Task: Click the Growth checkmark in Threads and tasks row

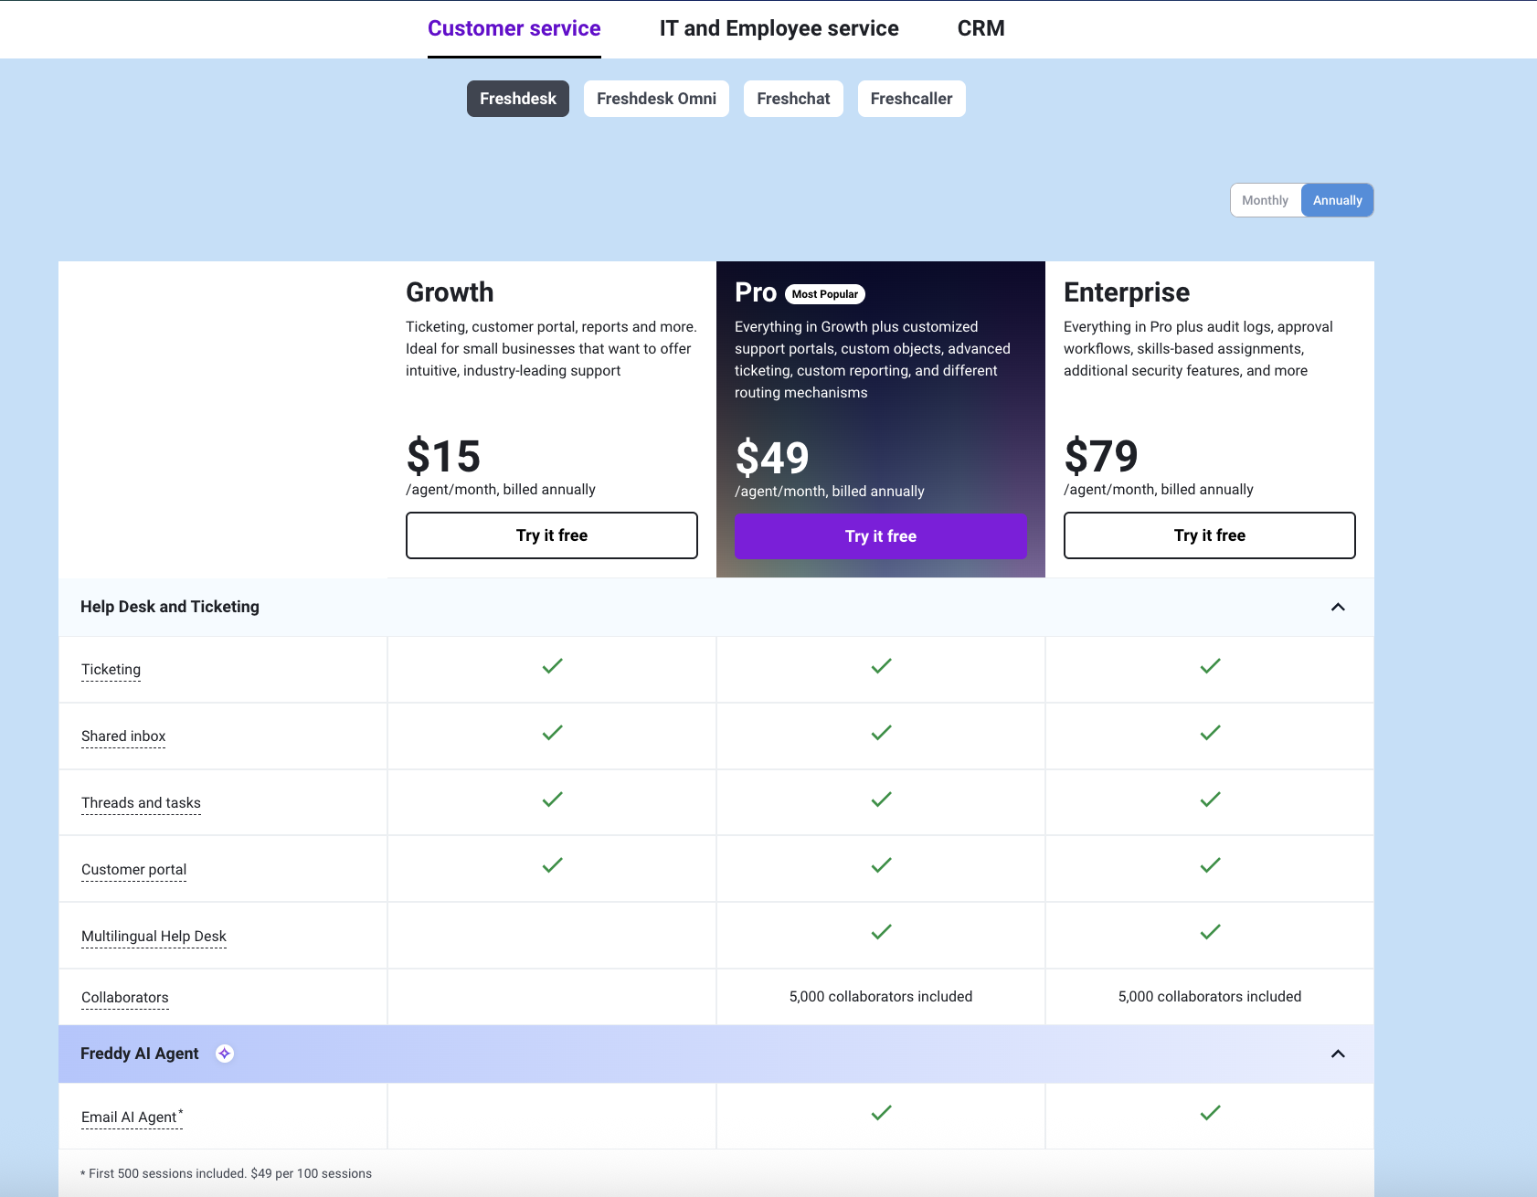Action: click(552, 800)
